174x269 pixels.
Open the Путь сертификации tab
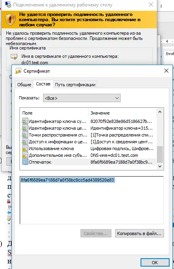[75, 85]
